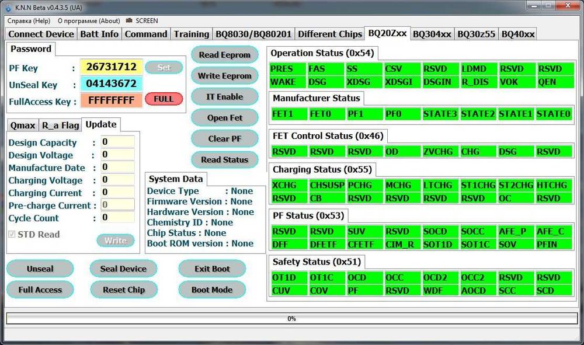Click the SUV flag in PF Status
584x345 pixels.
coord(365,232)
